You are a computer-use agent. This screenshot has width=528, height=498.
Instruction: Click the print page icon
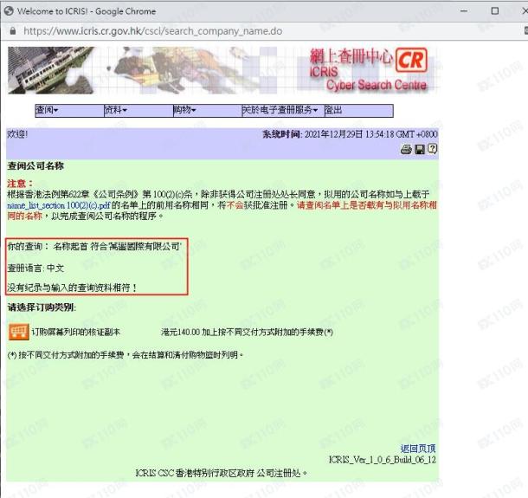(x=406, y=149)
